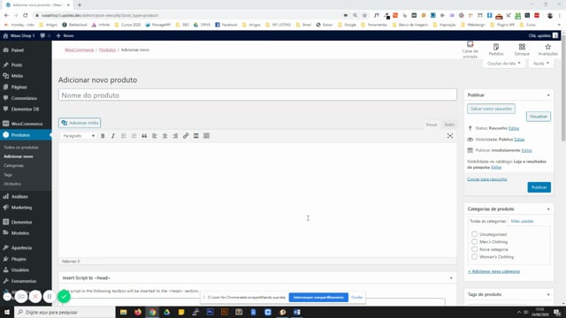This screenshot has width=566, height=318.
Task: Open the Parágrafo format dropdown
Action: [x=79, y=136]
